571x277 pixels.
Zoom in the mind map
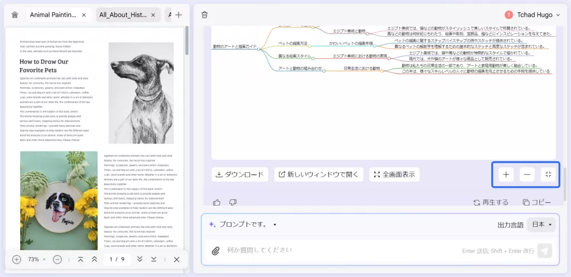click(x=506, y=174)
